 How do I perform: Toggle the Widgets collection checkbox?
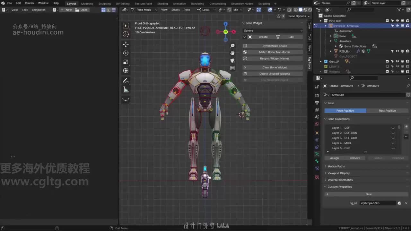pyautogui.click(x=387, y=72)
